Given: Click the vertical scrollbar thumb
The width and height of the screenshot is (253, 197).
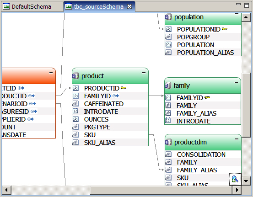Looking at the screenshot, I should [x=246, y=105].
